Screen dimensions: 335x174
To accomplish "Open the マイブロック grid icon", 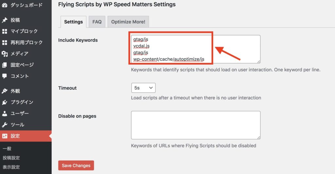I will pos(5,31).
